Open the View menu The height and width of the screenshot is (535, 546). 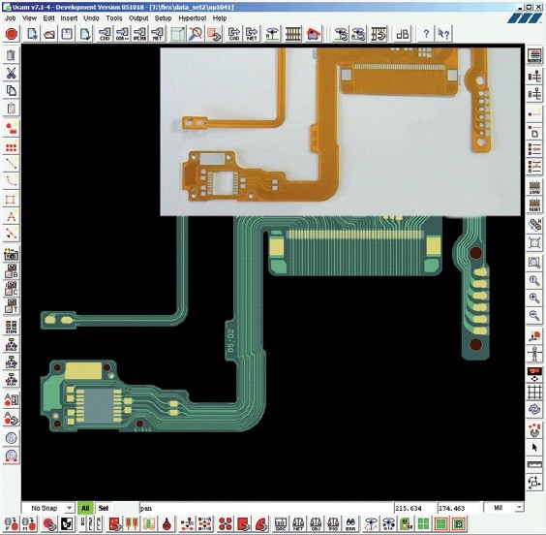29,18
